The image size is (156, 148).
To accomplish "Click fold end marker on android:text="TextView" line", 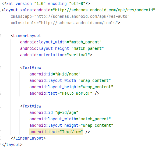I will coord(0,132).
